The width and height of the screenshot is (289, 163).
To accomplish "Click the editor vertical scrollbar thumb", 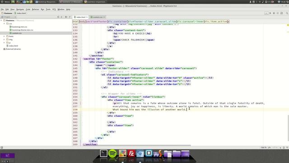I will pyautogui.click(x=288, y=128).
